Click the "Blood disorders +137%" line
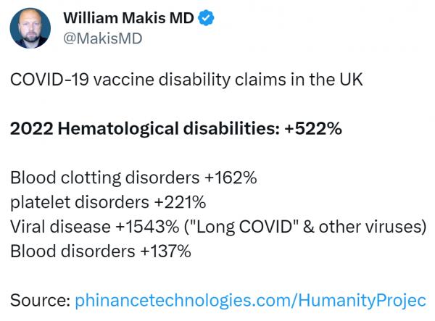 pos(101,251)
